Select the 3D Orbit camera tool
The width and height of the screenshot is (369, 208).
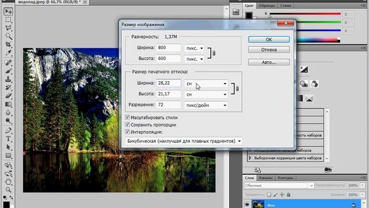[8, 173]
